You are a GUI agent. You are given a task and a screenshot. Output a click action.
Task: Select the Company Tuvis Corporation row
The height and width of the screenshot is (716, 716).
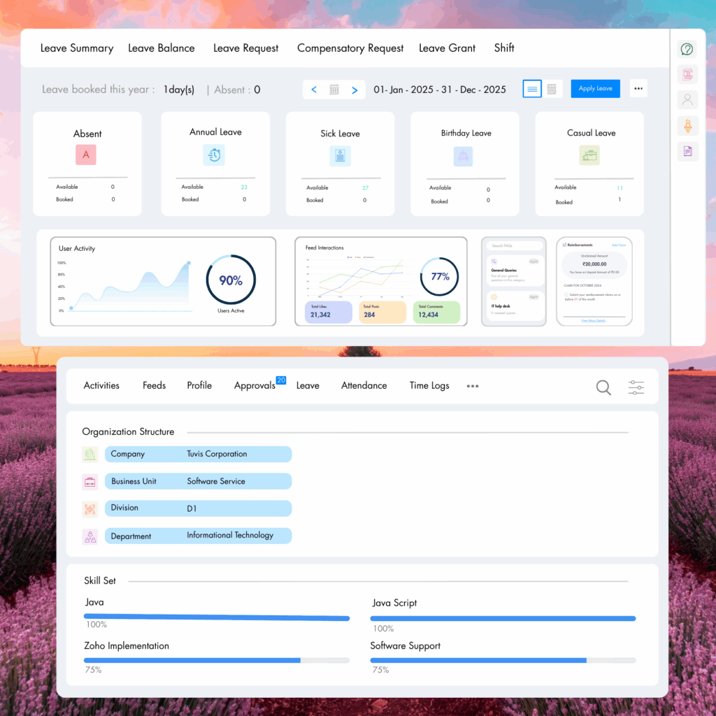point(198,454)
